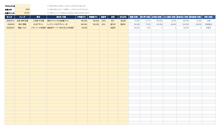Click the note about the 注意 threshold judgment

coord(69,13)
